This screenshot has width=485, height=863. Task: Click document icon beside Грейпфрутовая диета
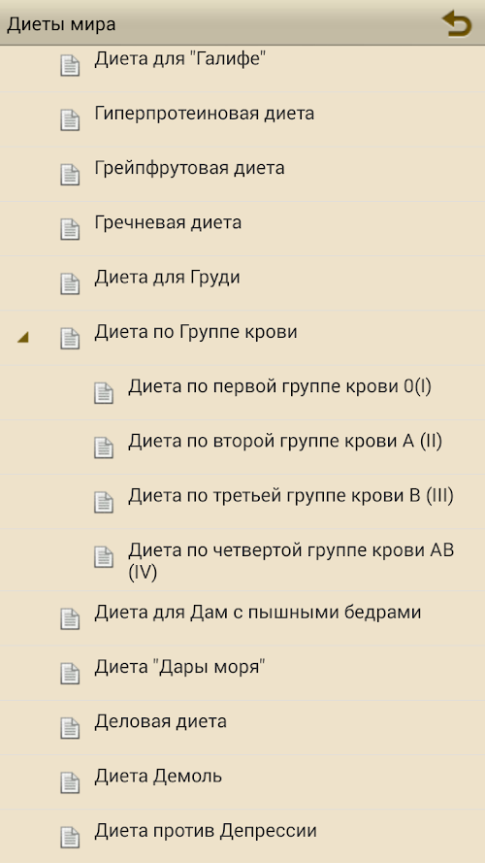coord(70,174)
